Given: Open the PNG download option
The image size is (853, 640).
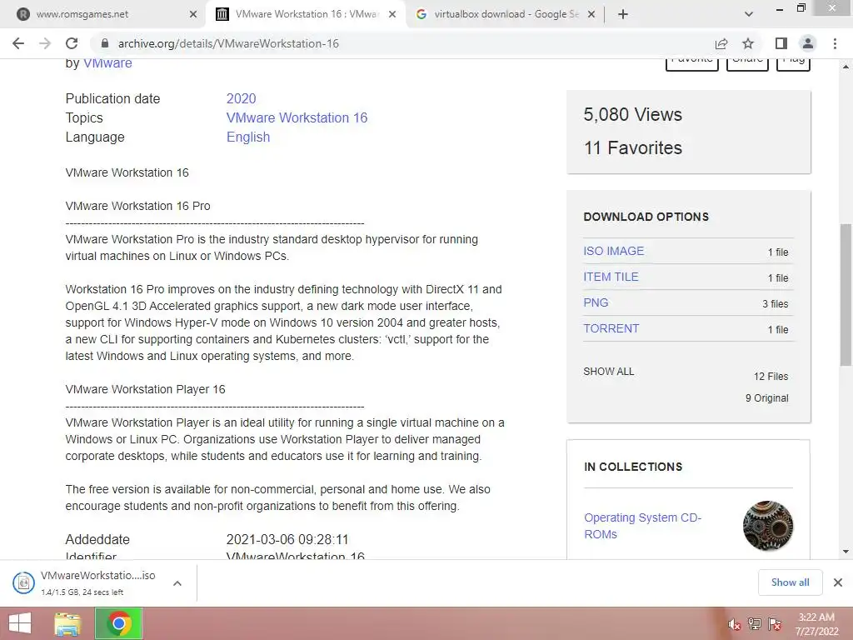Looking at the screenshot, I should point(596,302).
